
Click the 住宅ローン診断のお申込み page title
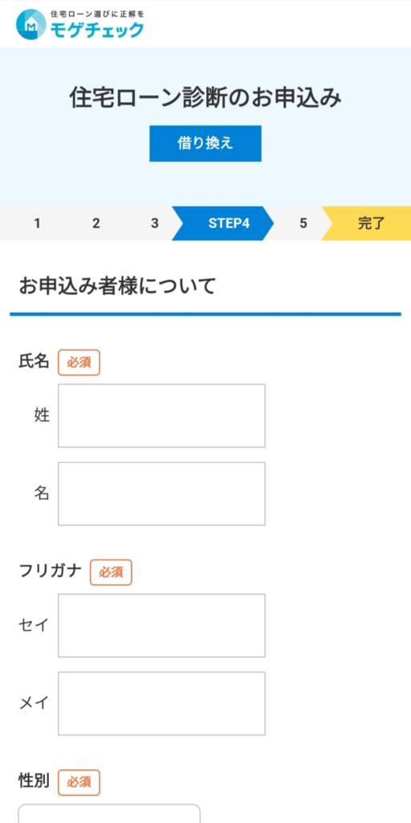(x=205, y=98)
